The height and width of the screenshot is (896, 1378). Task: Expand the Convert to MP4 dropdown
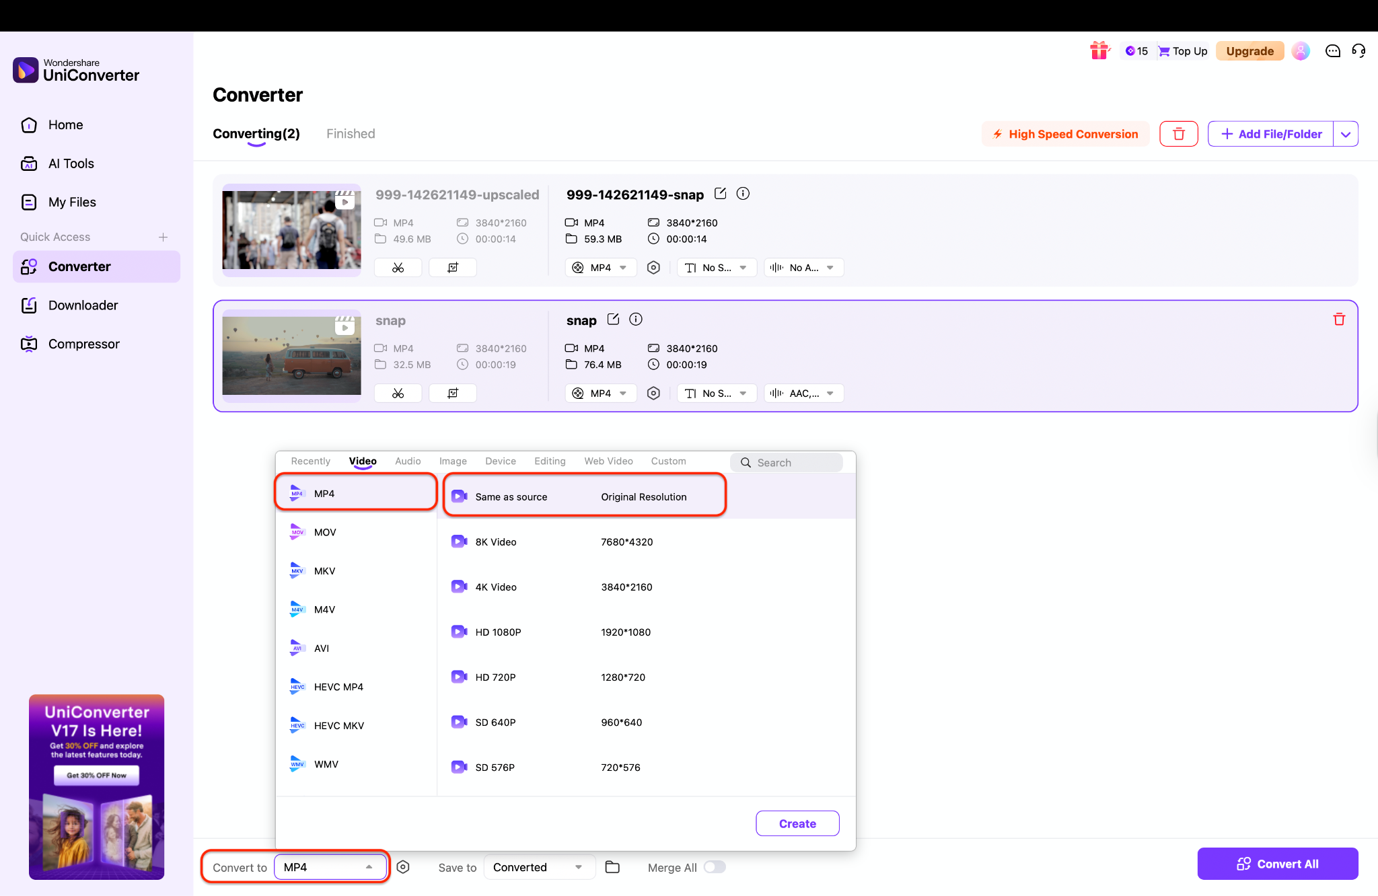[x=330, y=867]
